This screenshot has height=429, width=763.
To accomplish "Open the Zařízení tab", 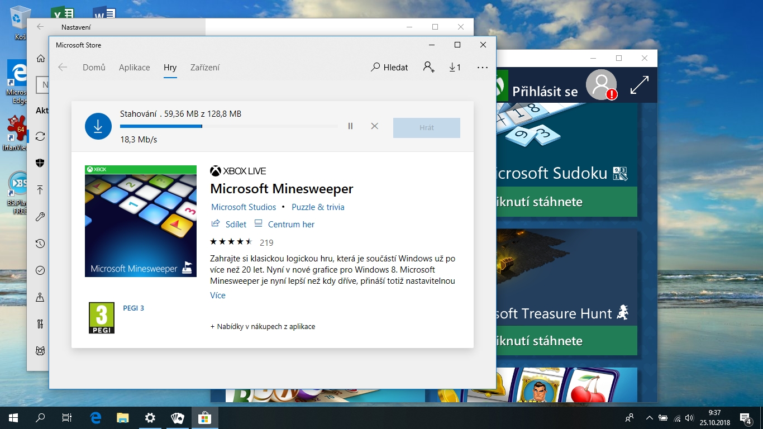I will (205, 67).
